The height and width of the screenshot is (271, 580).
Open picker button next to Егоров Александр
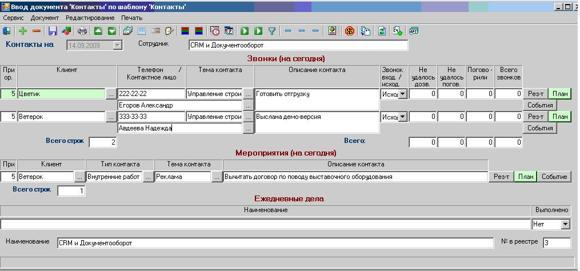click(x=248, y=106)
